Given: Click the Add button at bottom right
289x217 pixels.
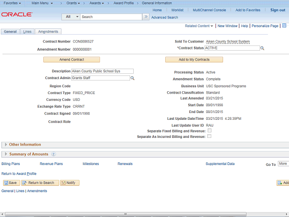Looking at the screenshot, I should coord(283,183).
